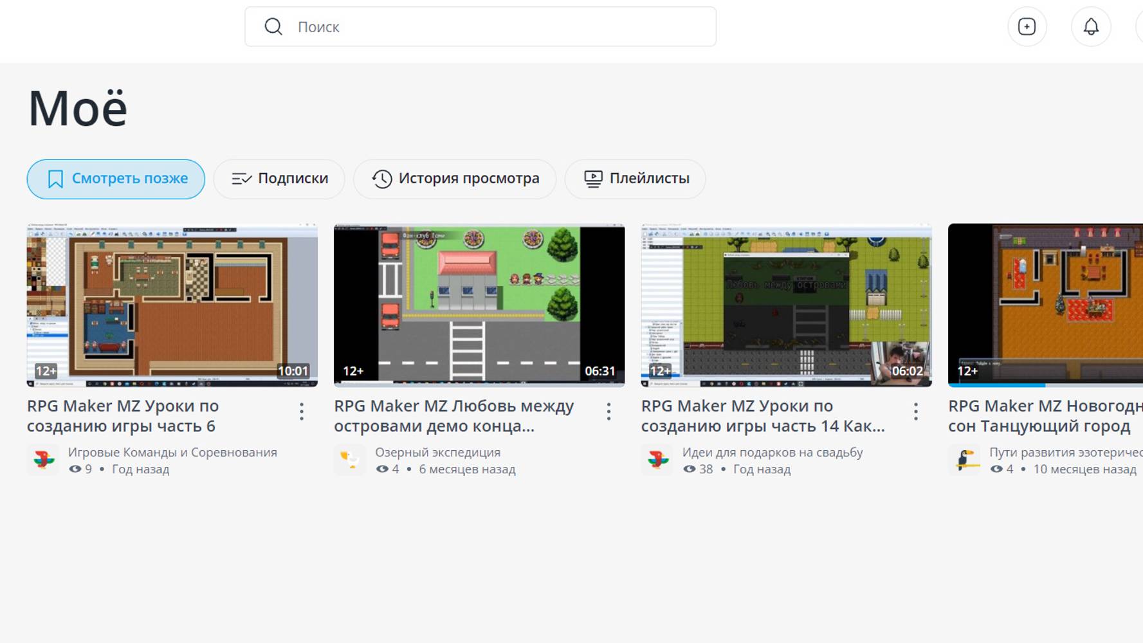Open channel Озерный экспедиция
Screen dimensions: 1143x643
click(438, 453)
